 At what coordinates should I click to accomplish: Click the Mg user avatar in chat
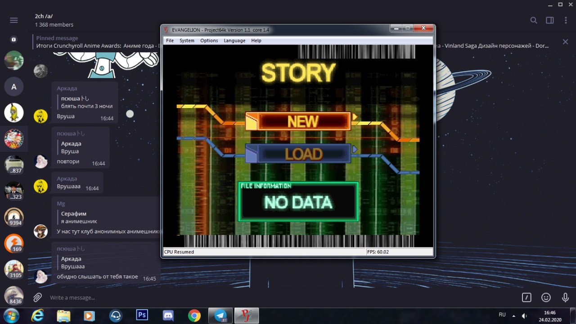[40, 231]
